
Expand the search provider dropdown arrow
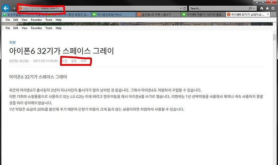click(254, 9)
